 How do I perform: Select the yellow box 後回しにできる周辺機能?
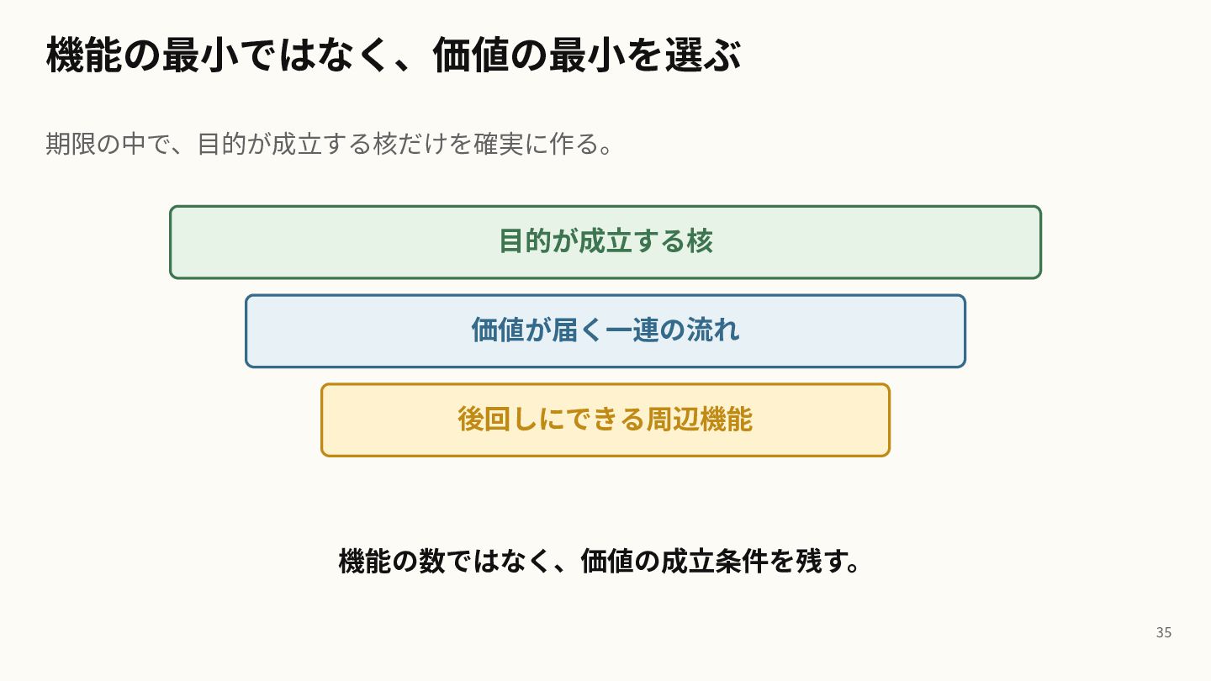coord(605,420)
